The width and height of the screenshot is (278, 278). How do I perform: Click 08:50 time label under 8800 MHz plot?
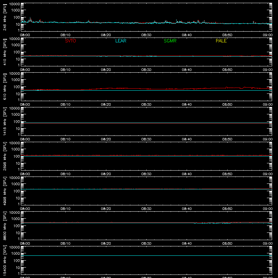(227, 244)
